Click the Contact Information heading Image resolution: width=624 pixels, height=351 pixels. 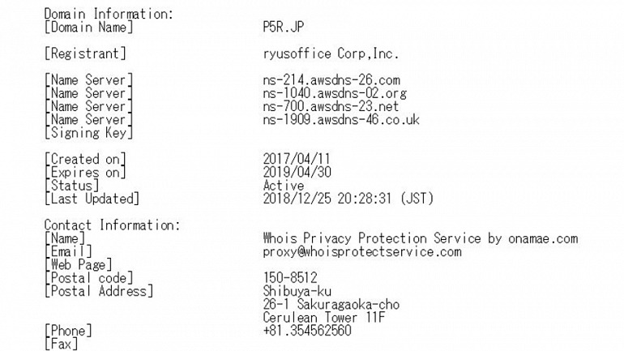112,225
